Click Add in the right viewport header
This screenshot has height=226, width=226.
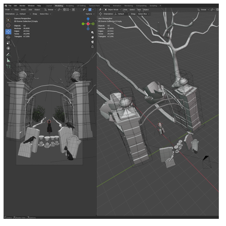tap(139, 10)
